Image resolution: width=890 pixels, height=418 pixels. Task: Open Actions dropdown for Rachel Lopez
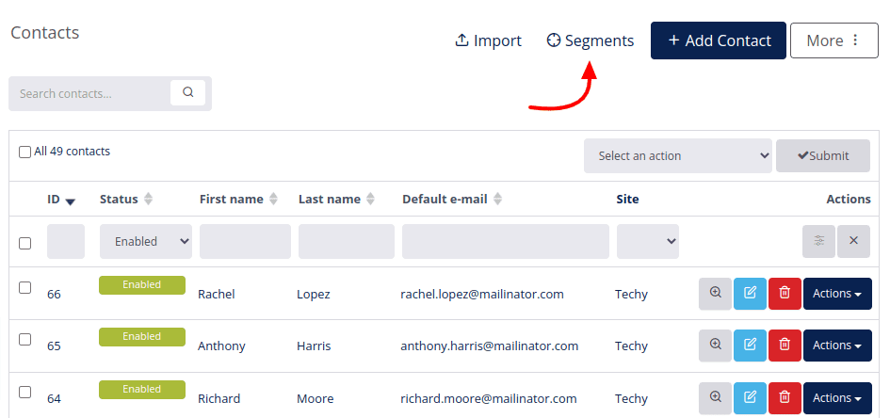(837, 293)
